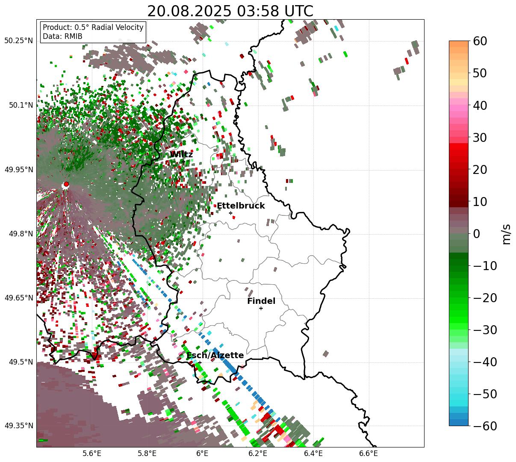Pick the cyan colorbar segment near −50

click(x=459, y=397)
